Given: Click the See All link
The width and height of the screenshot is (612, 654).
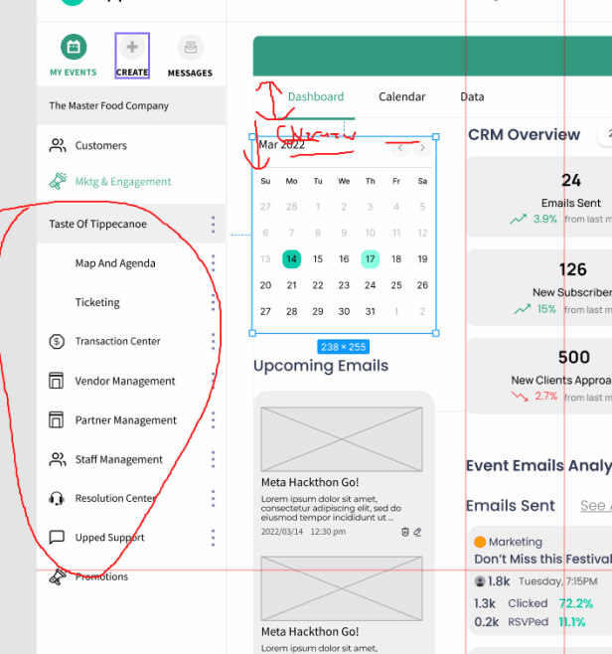Looking at the screenshot, I should pos(596,506).
